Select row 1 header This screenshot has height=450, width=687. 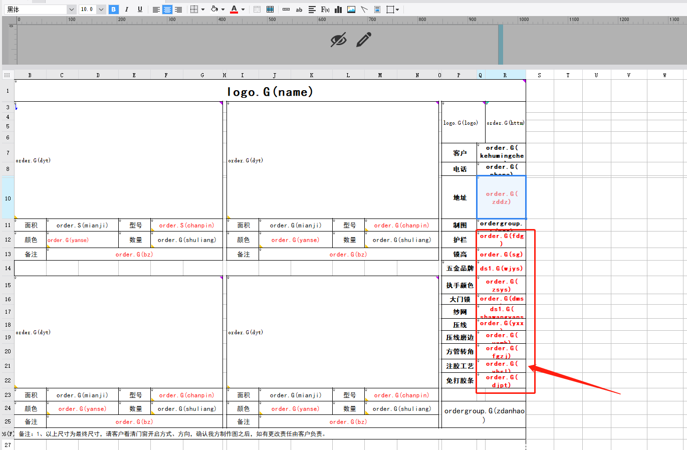click(x=8, y=91)
